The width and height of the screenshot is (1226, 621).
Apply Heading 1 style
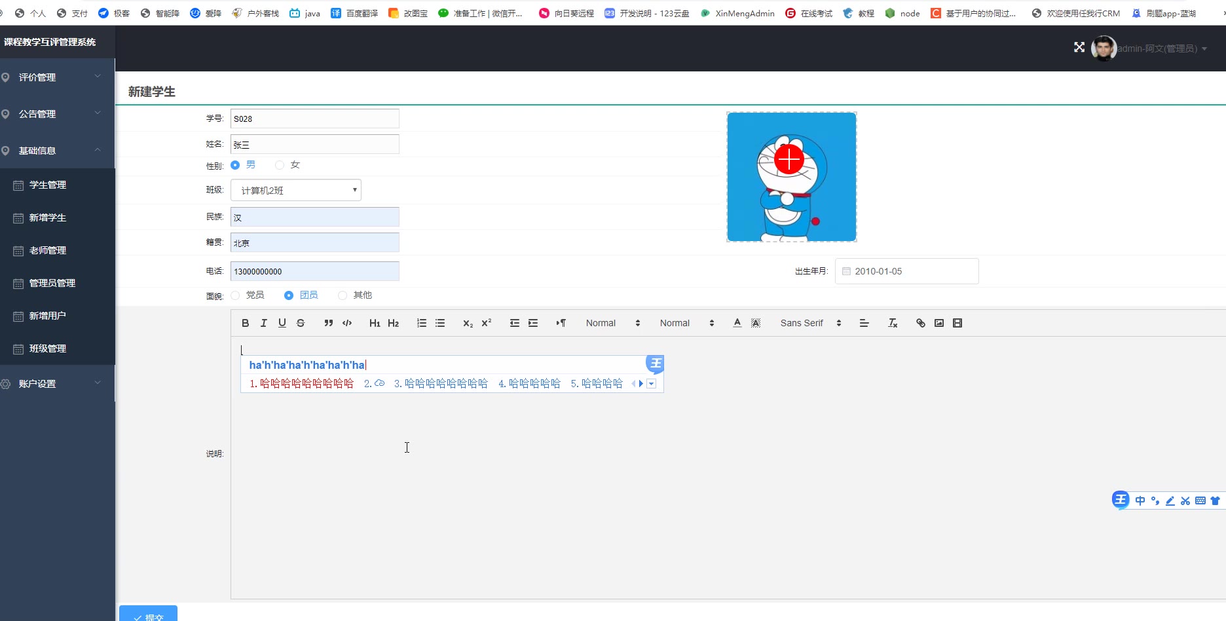click(375, 323)
